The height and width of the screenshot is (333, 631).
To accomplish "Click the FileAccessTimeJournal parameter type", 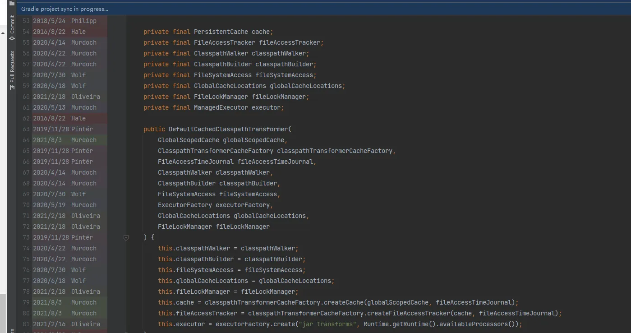I will [x=196, y=162].
